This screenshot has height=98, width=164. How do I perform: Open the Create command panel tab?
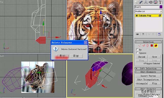pyautogui.click(x=136, y=2)
